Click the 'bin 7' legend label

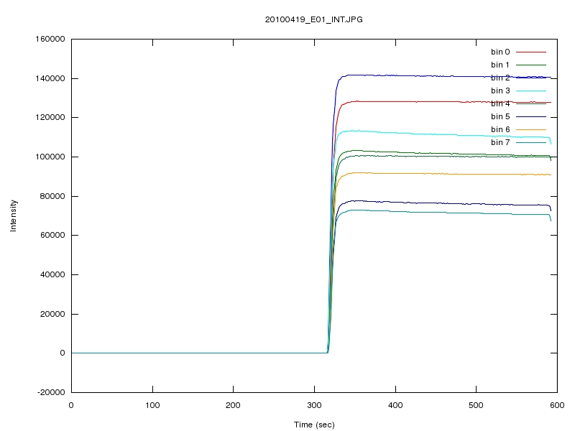[x=500, y=142]
